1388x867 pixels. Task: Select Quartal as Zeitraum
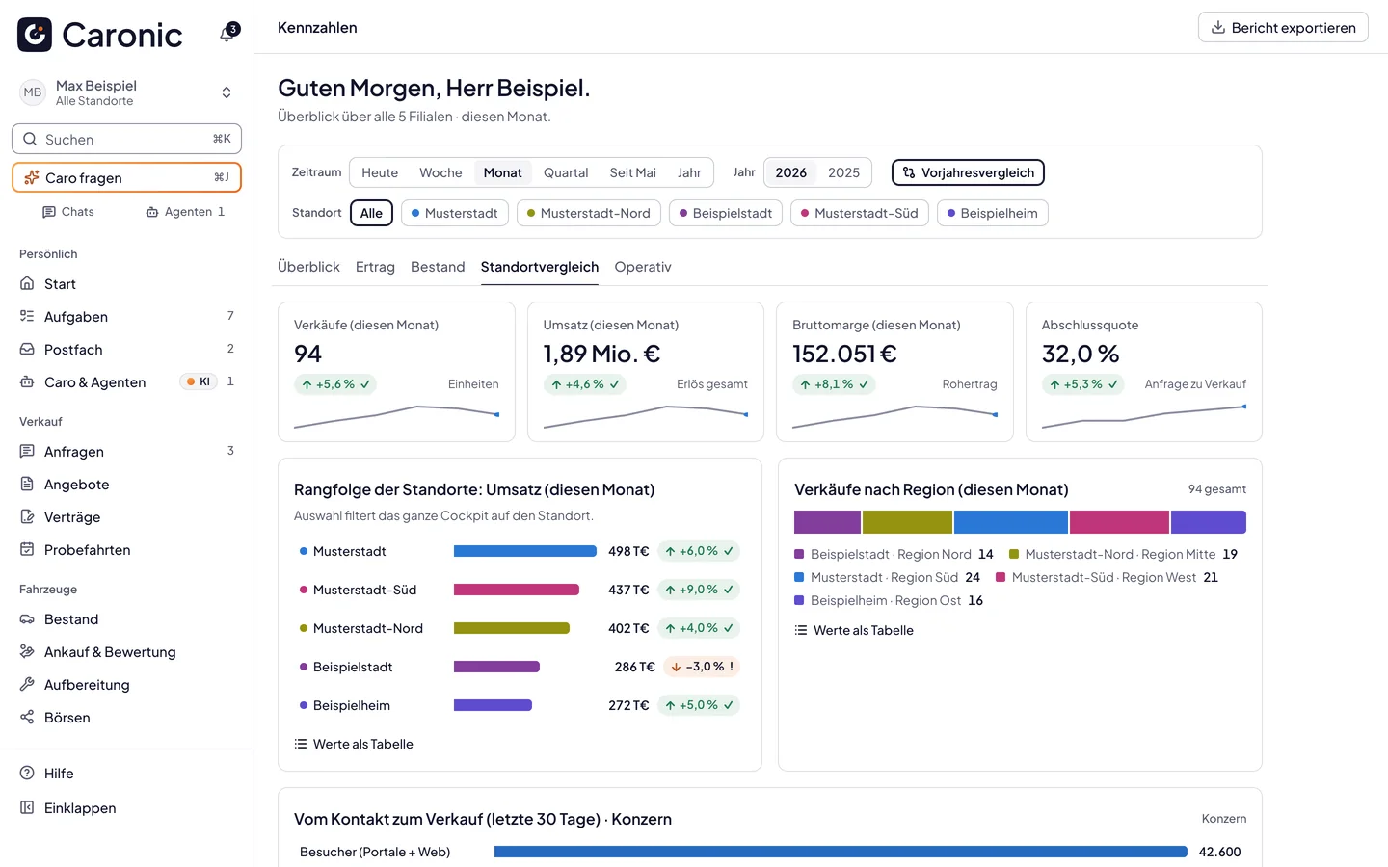click(x=566, y=172)
